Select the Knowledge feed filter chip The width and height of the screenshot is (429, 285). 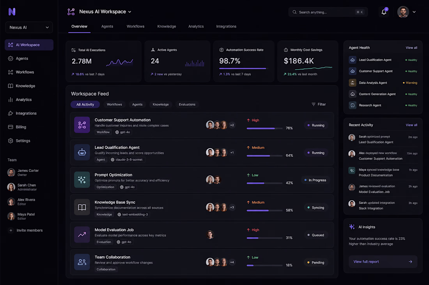[x=161, y=104]
